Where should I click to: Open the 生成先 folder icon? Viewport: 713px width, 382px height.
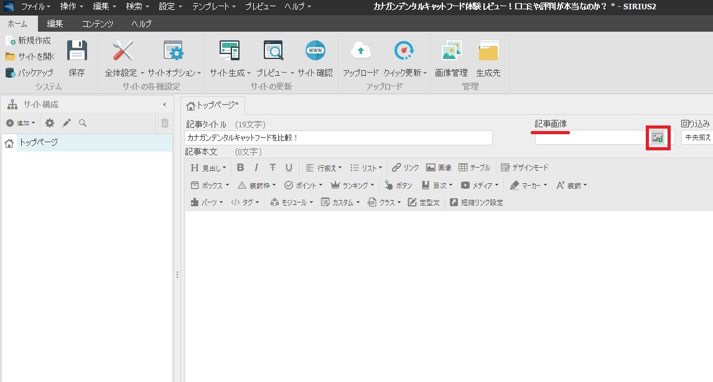pyautogui.click(x=488, y=50)
